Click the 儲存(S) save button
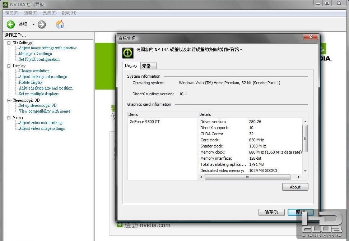Screen dimensions: 349x241 click(271, 212)
